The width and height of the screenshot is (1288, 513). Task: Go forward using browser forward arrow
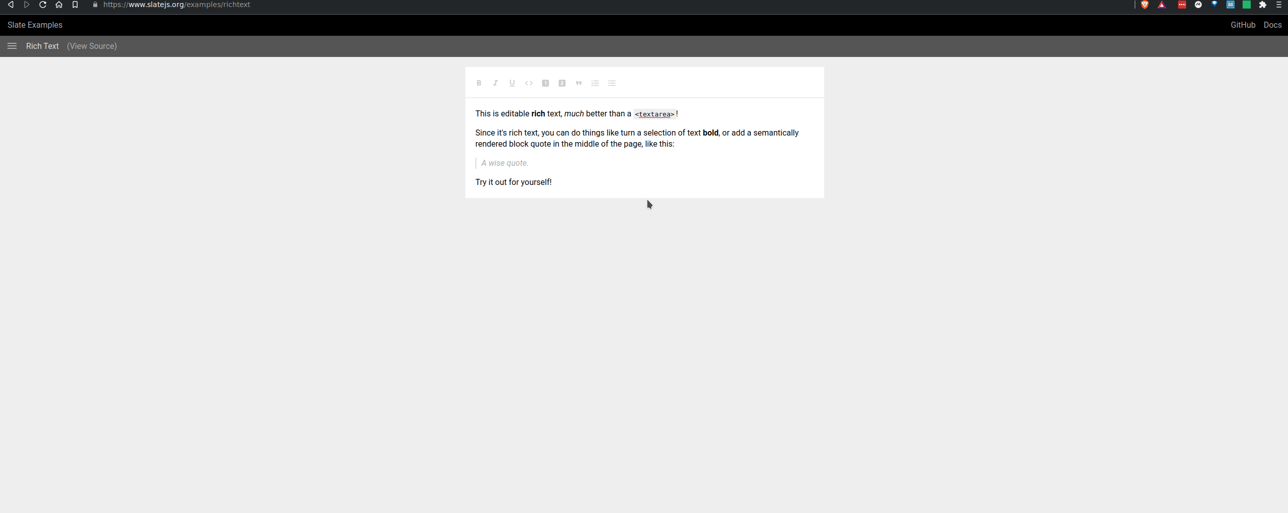click(27, 5)
